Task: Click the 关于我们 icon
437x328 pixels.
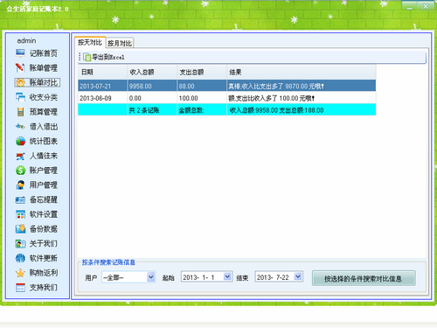Action: tap(20, 244)
